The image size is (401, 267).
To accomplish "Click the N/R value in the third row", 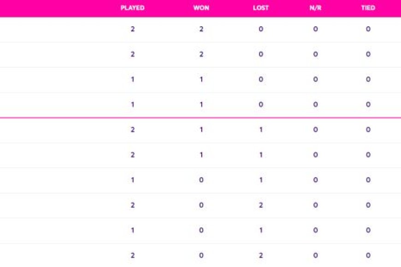I will tap(315, 80).
